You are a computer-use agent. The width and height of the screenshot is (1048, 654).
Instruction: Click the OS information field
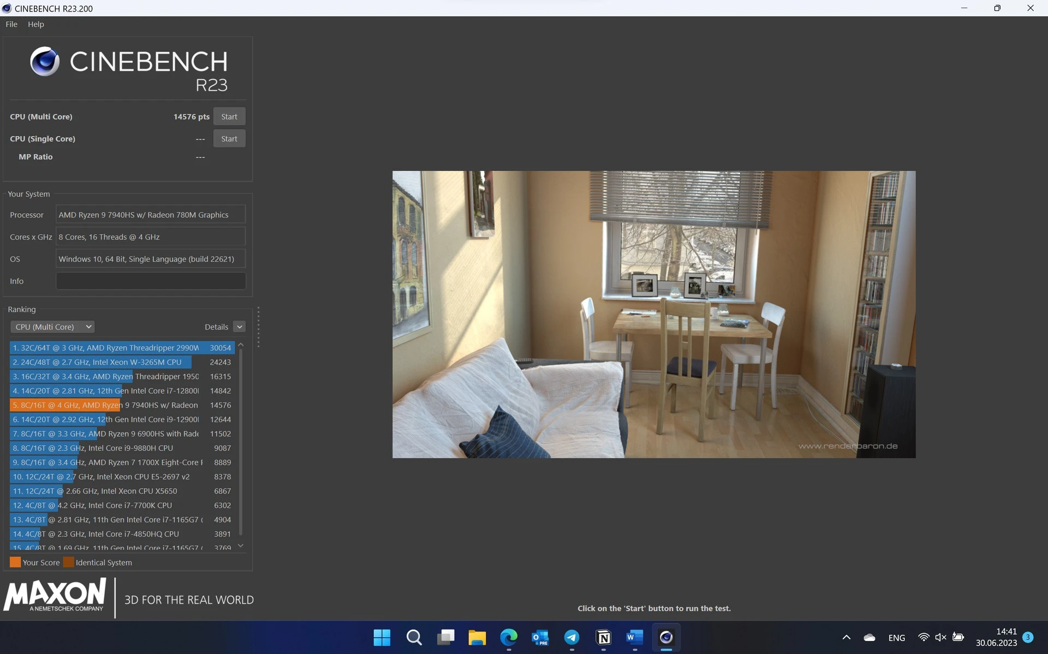151,259
